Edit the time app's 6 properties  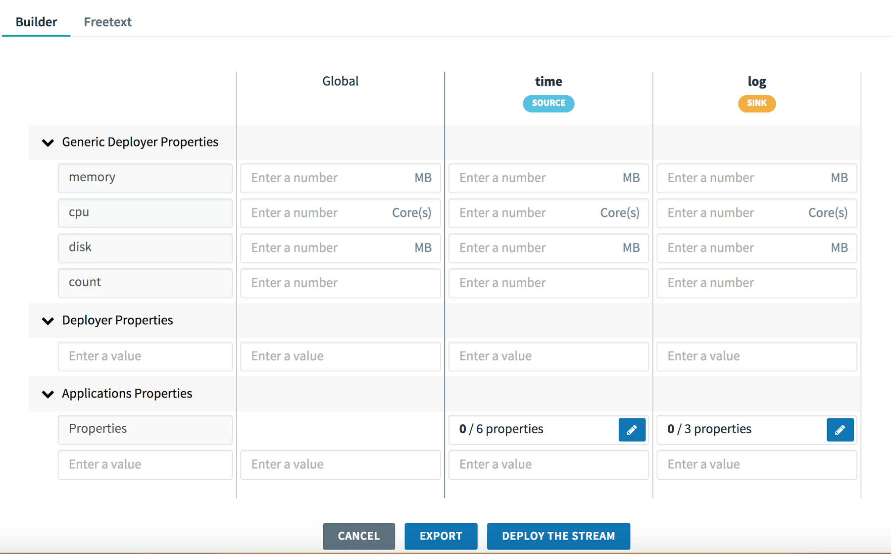(632, 430)
